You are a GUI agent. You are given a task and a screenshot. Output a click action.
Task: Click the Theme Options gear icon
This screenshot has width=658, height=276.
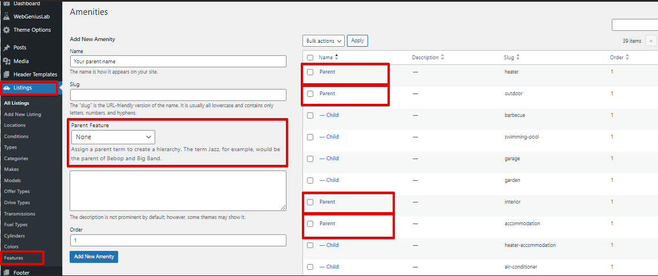[x=7, y=30]
